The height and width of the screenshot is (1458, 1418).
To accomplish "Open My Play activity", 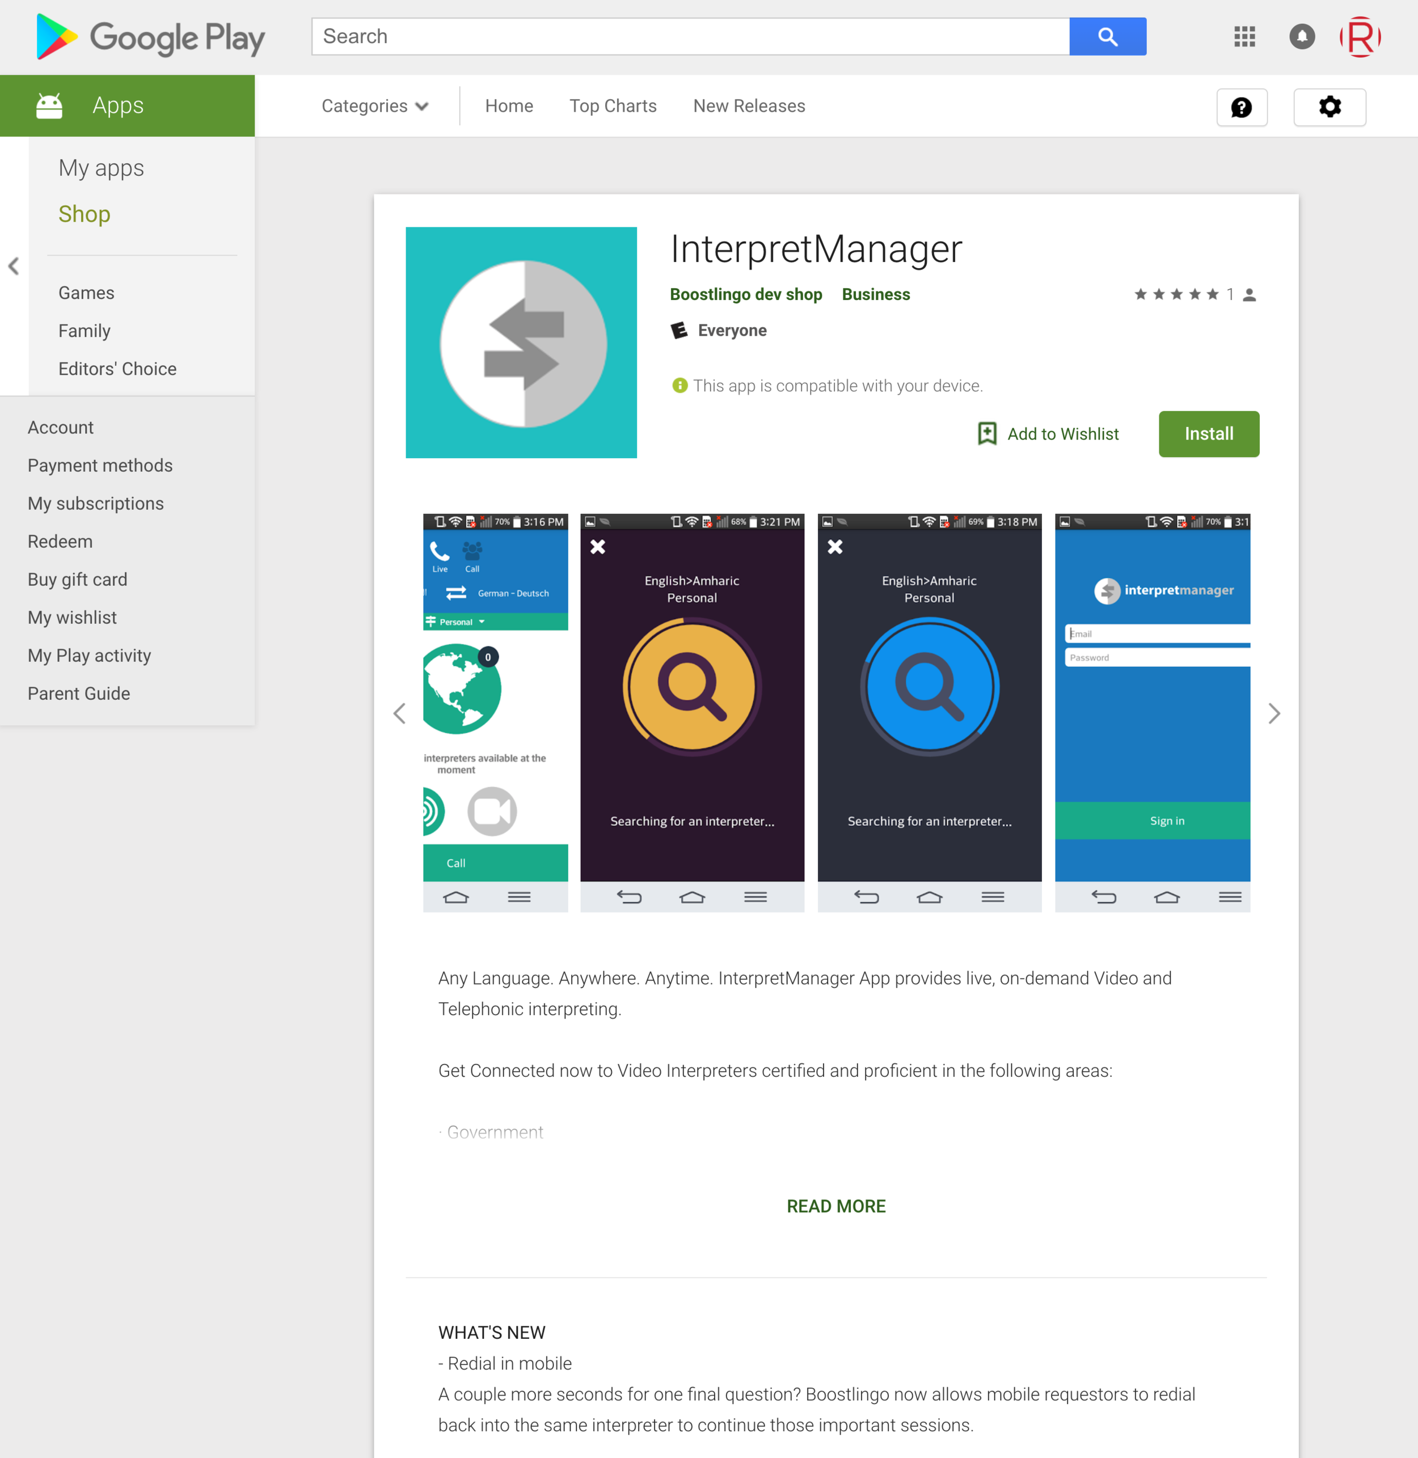I will click(x=90, y=656).
